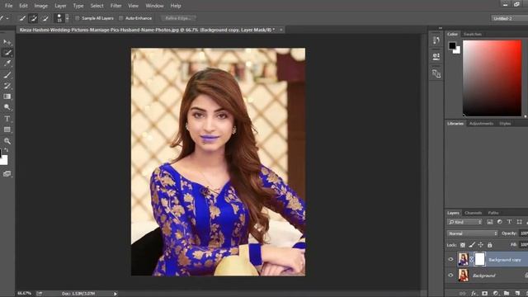This screenshot has width=528, height=297.
Task: Switch to the Channels tab
Action: tap(473, 213)
